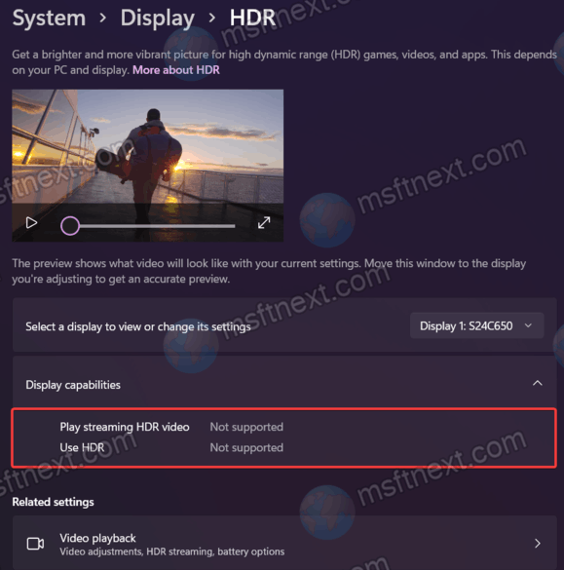The width and height of the screenshot is (564, 570).
Task: Play the HDR preview video
Action: click(31, 222)
